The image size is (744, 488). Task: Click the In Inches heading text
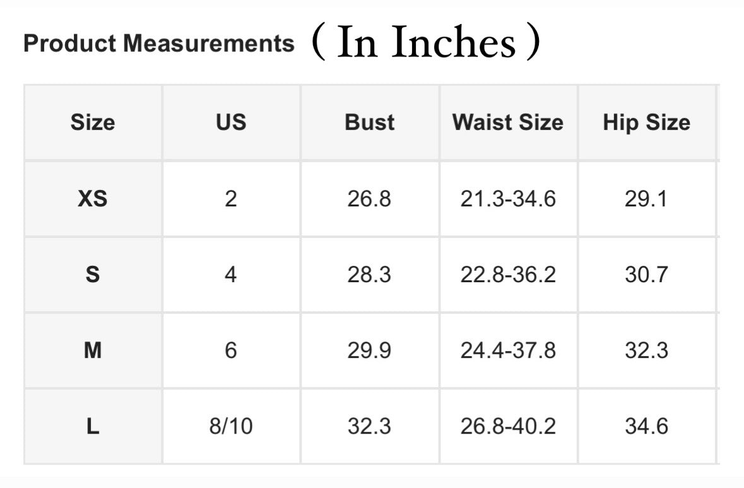point(426,42)
